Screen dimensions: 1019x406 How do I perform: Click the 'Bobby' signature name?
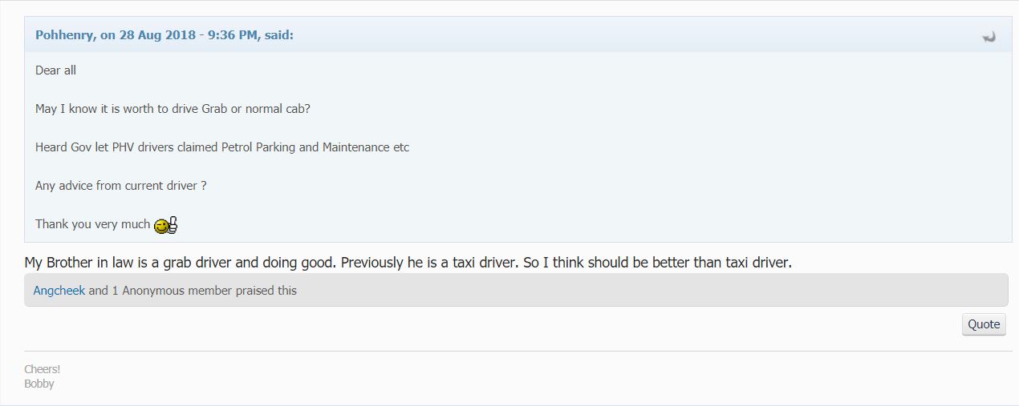tap(39, 384)
